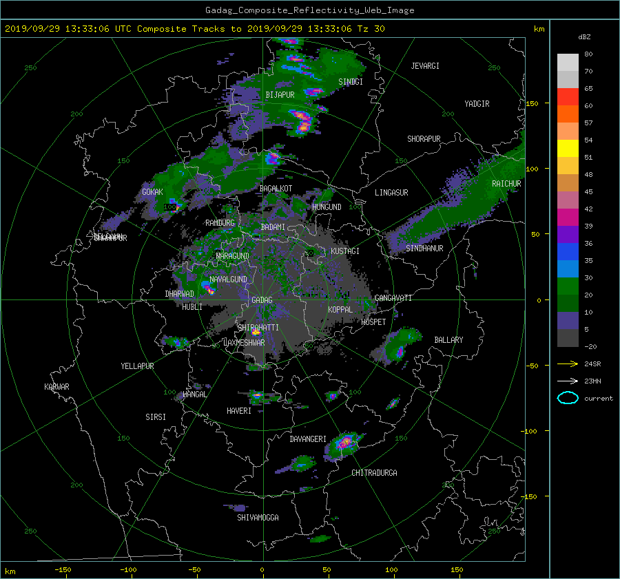620x579 pixels.
Task: Select the green 30 dBZ legend swatch
Action: coord(568,286)
